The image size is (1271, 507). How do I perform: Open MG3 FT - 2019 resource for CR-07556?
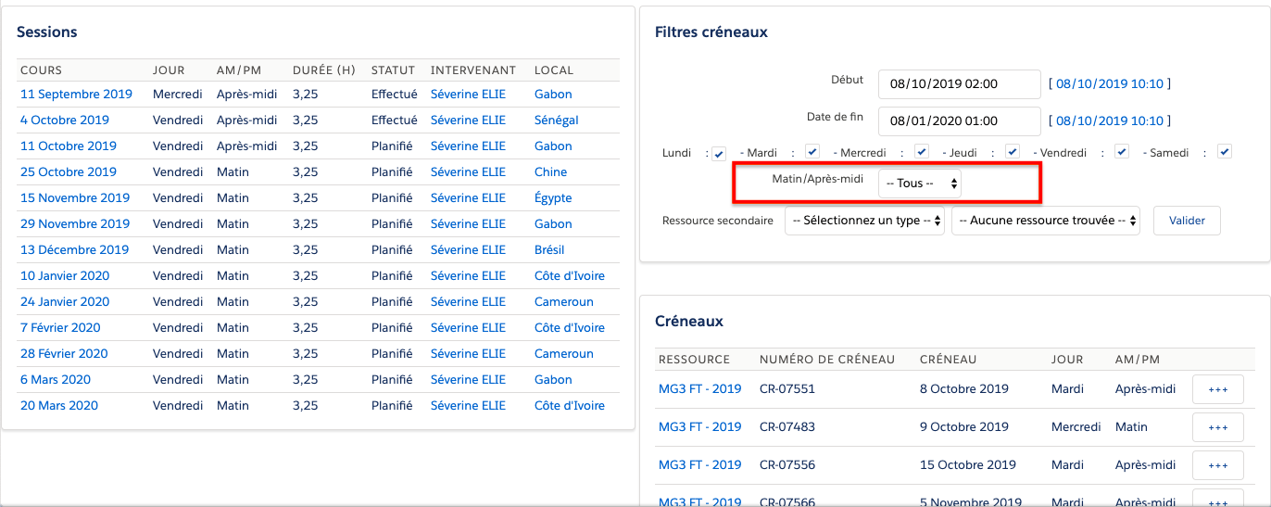click(x=699, y=464)
